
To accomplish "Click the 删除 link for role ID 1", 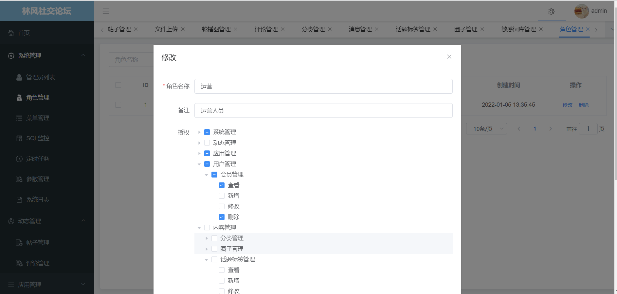I will click(584, 105).
